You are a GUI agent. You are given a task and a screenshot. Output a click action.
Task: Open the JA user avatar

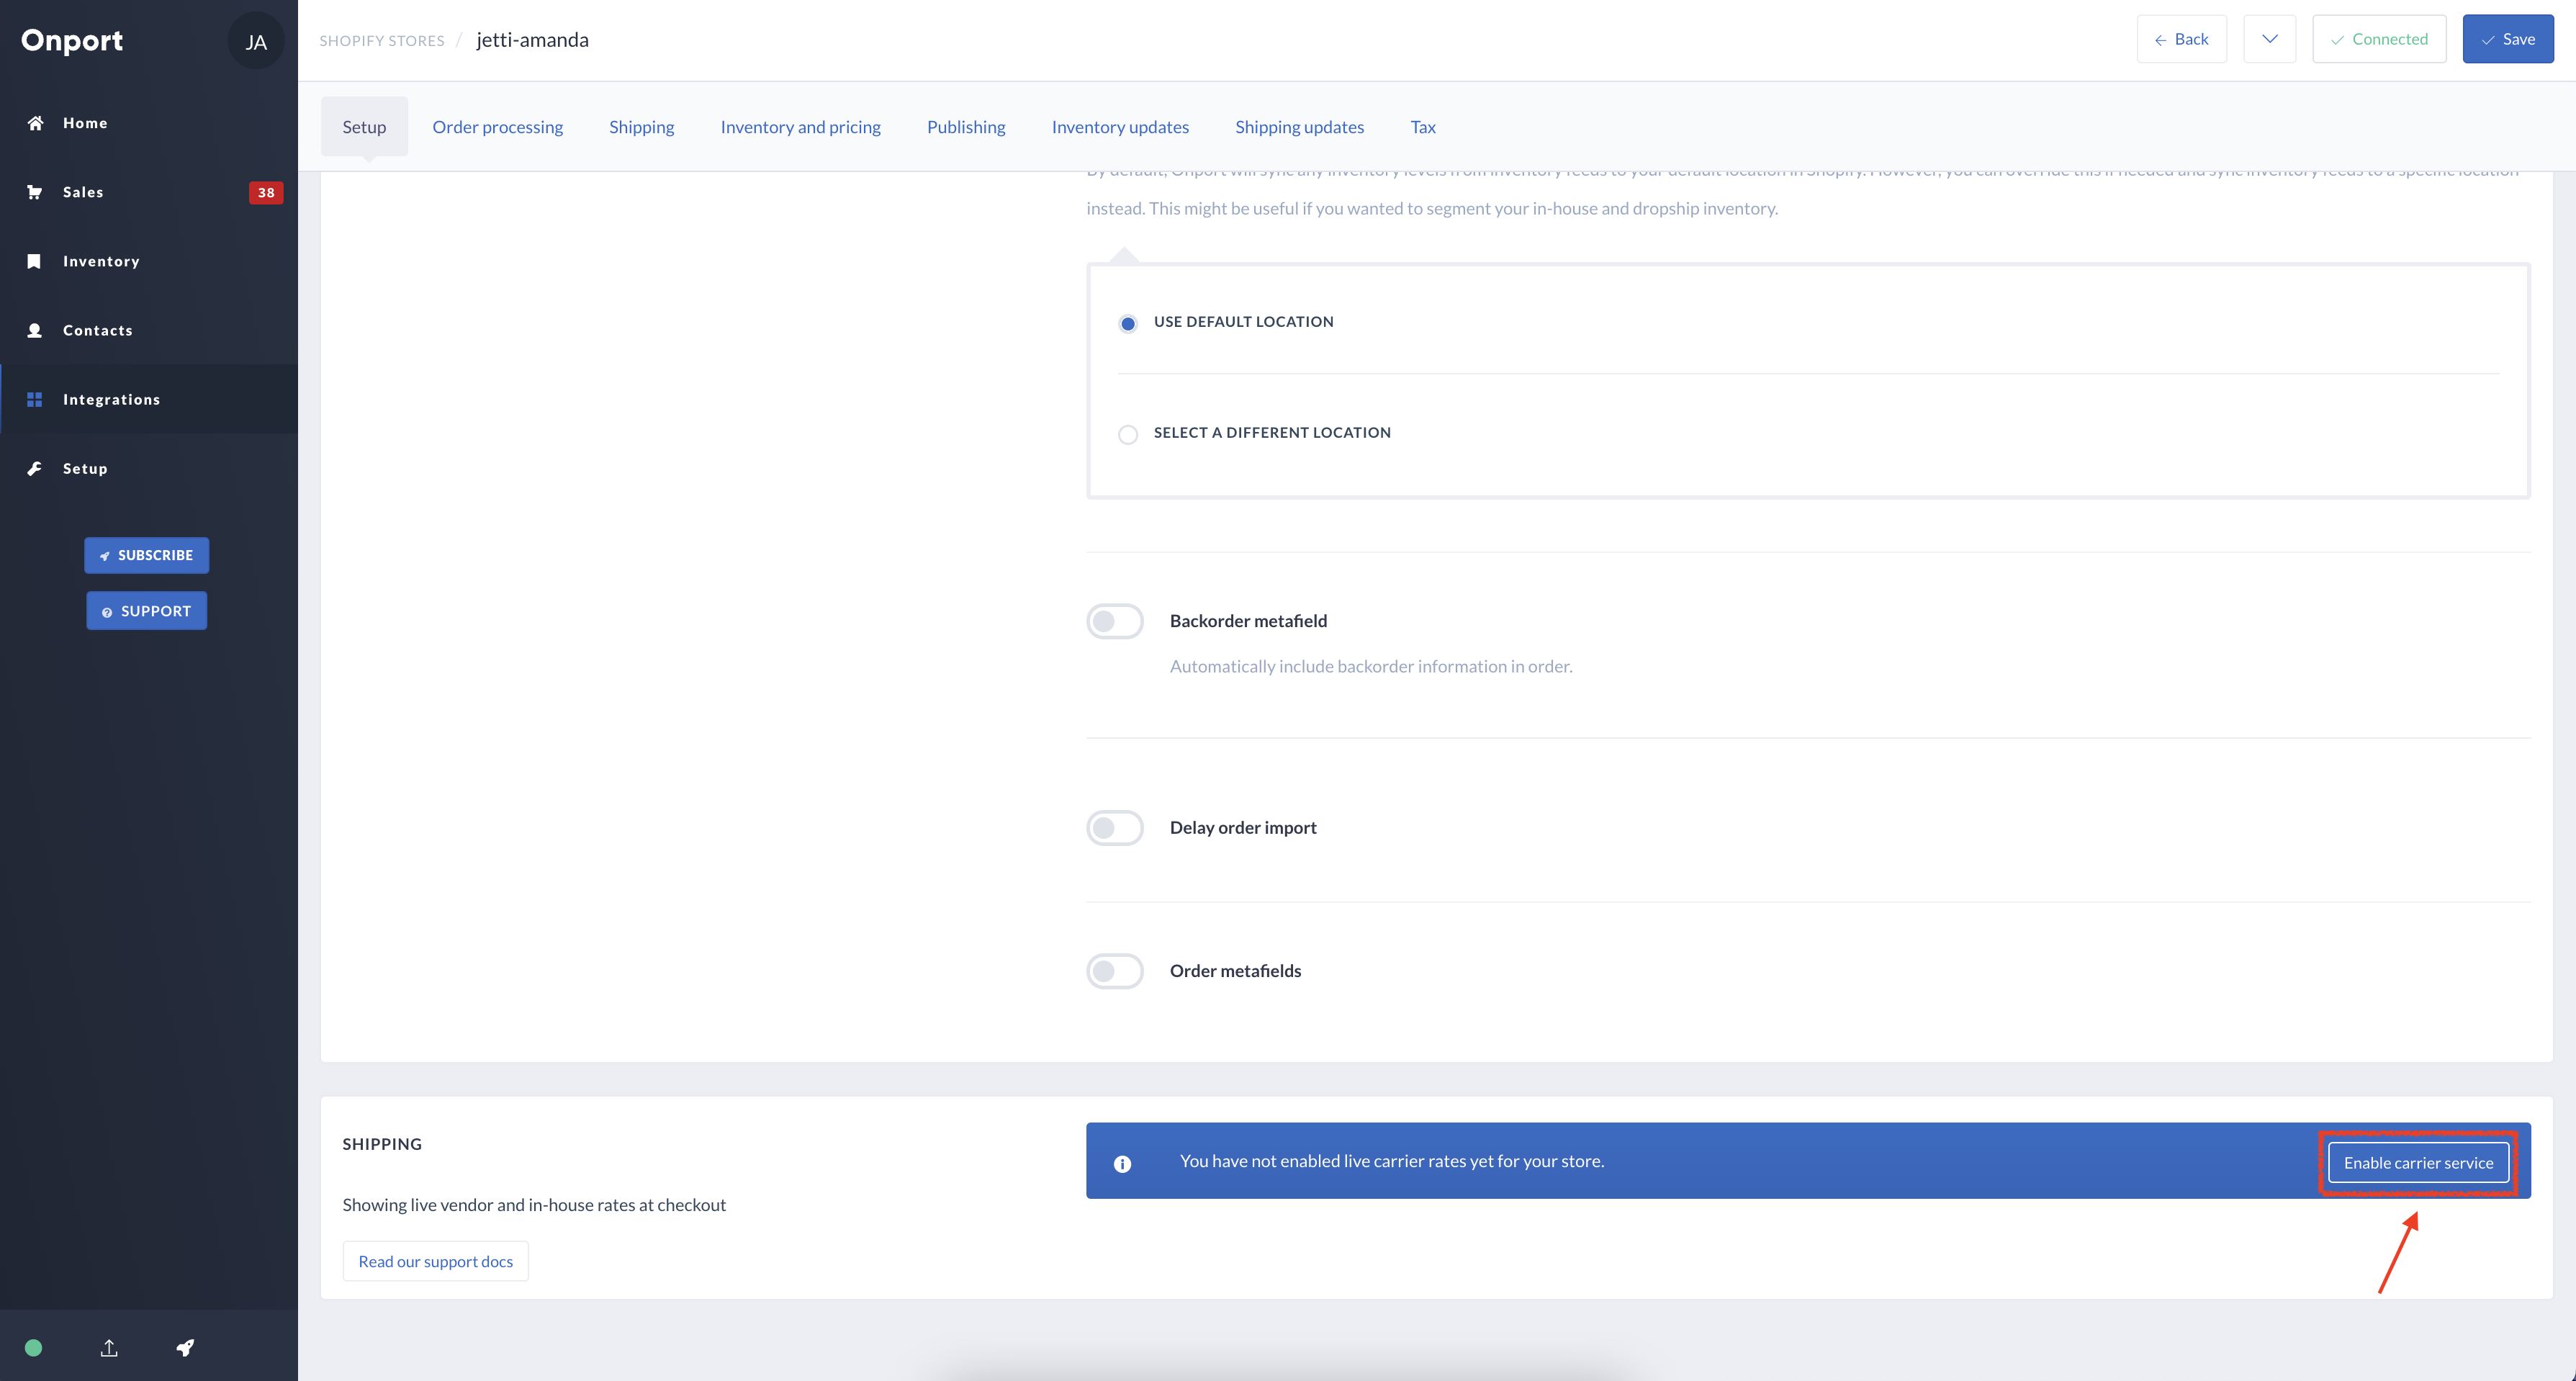coord(256,41)
